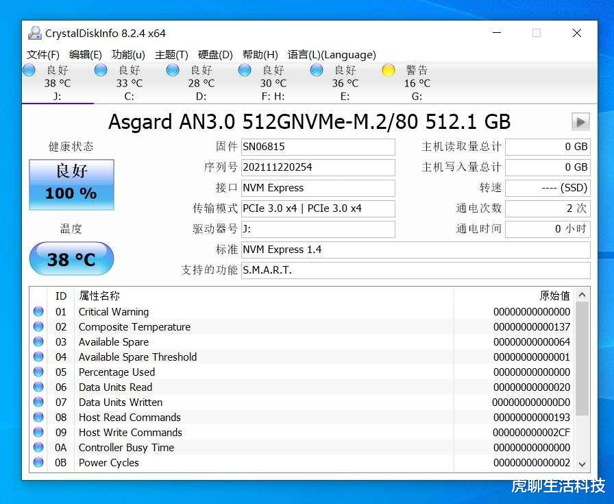Open the 硬盘(D) menu
This screenshot has height=504, width=614.
(215, 55)
